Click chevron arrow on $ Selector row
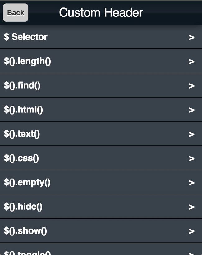 191,38
